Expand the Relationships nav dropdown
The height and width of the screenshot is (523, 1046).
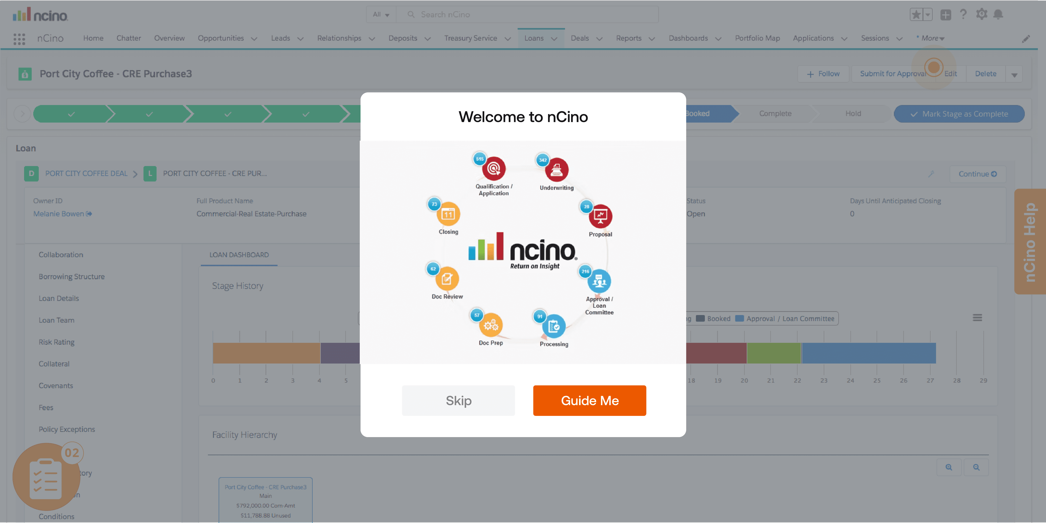372,38
